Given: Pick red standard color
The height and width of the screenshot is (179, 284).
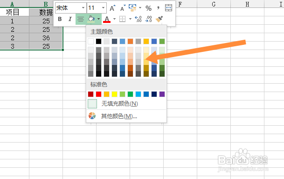Looking at the screenshot, I should coord(99,94).
